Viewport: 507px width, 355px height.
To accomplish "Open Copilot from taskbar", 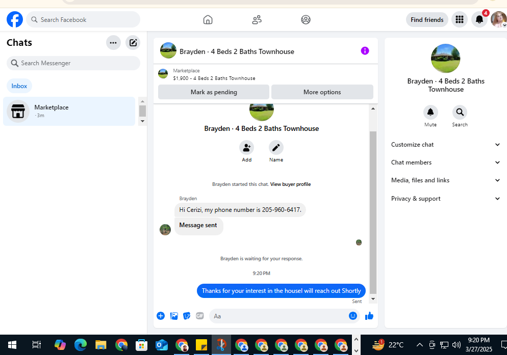I will 60,345.
